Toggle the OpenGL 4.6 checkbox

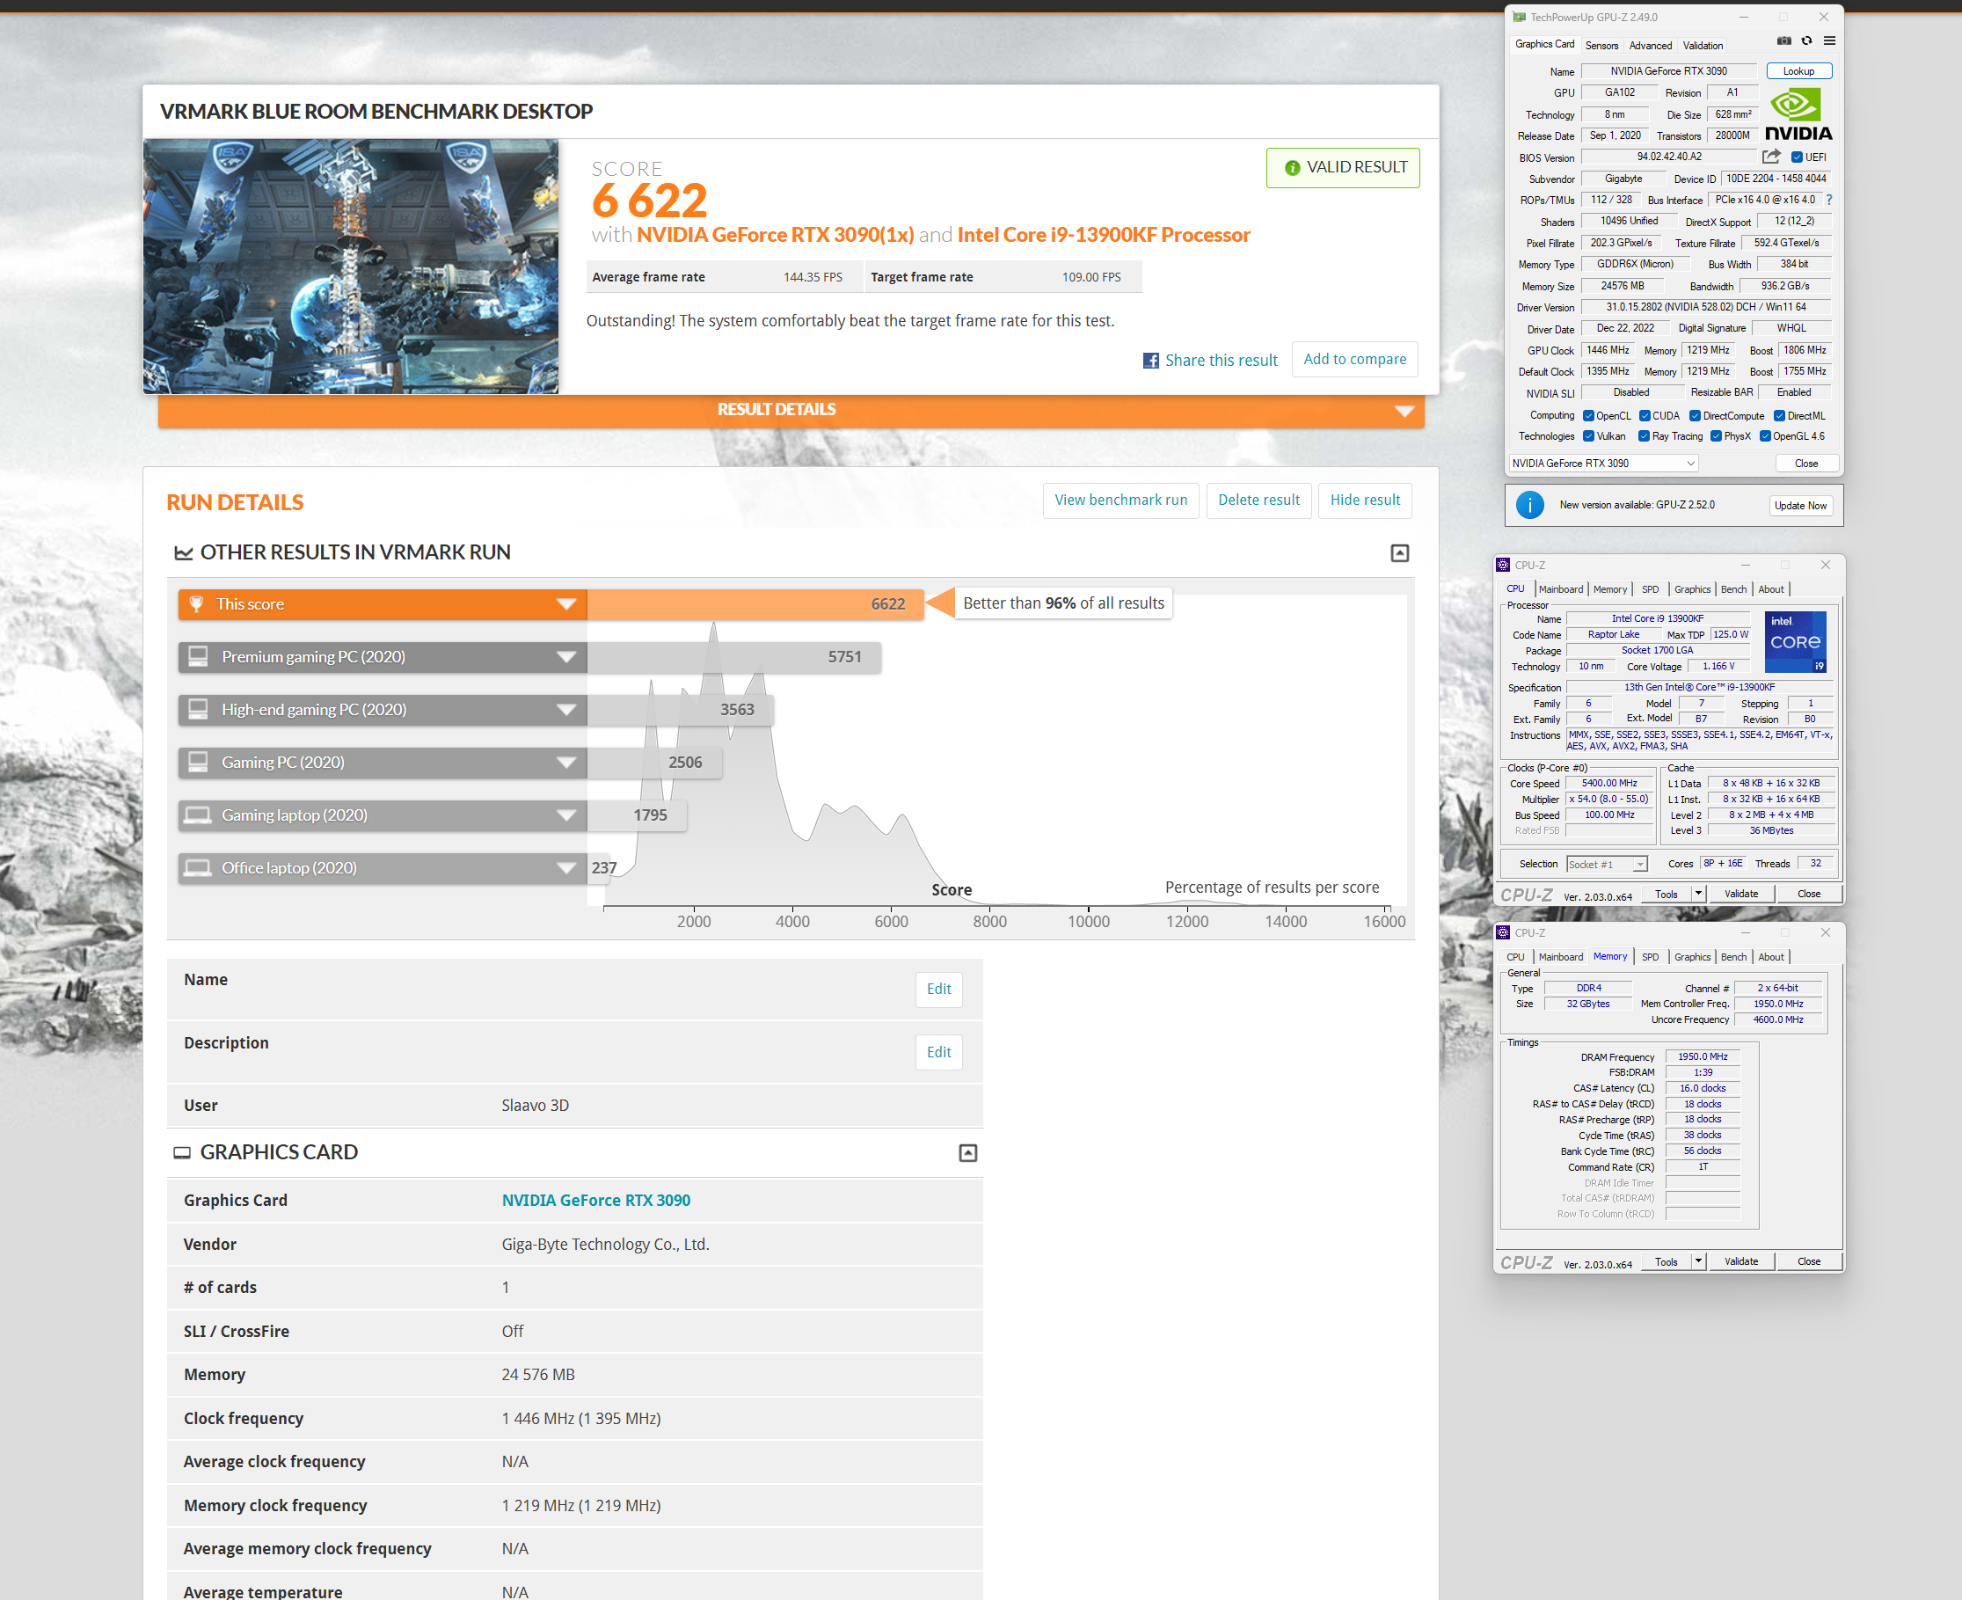(x=1765, y=436)
